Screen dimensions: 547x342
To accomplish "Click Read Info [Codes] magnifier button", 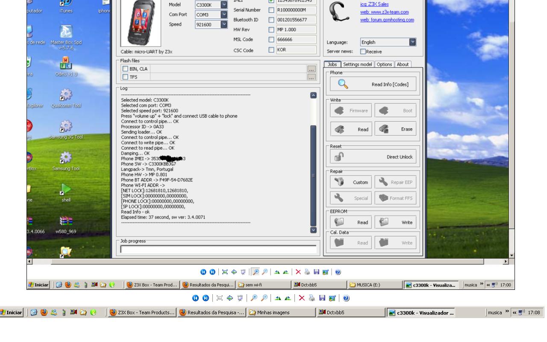I will 373,84.
